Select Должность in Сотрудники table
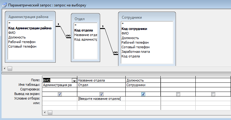Screen dimensions: 231x120 pyautogui.click(x=130, y=38)
